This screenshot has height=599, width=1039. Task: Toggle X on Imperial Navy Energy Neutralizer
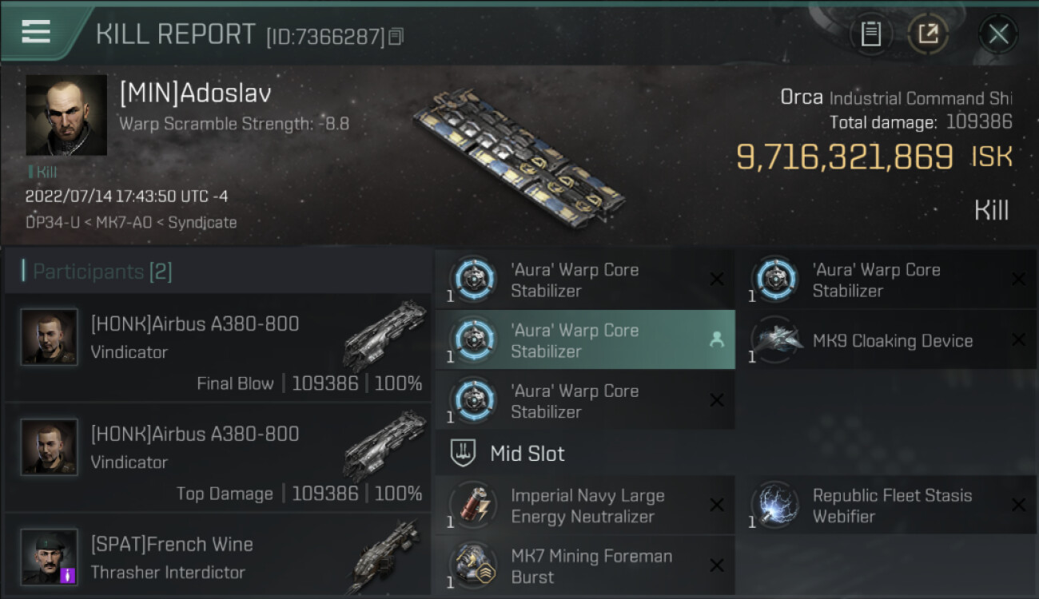[x=717, y=505]
